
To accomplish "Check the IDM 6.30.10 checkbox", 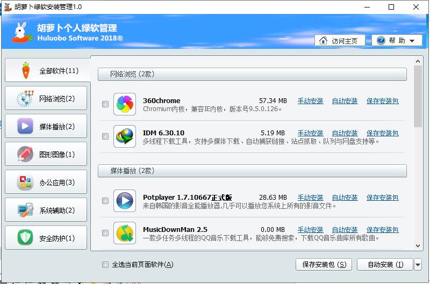I will click(x=105, y=136).
